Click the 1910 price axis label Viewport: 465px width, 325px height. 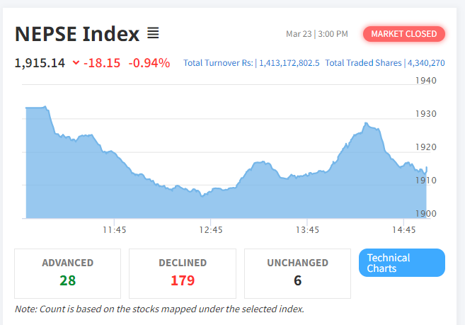click(426, 180)
